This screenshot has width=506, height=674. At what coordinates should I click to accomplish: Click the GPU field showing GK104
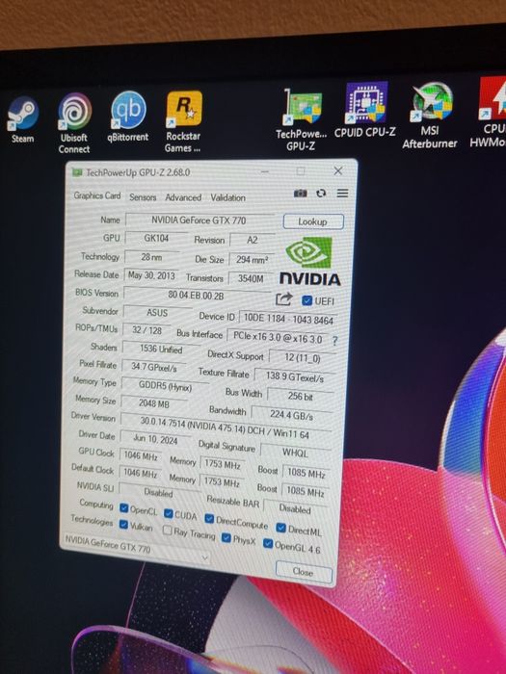[156, 238]
